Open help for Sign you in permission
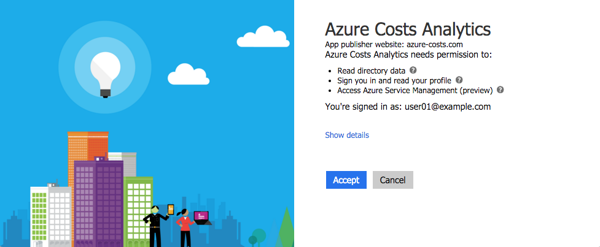Viewport: 600px width, 247px height. pyautogui.click(x=459, y=80)
